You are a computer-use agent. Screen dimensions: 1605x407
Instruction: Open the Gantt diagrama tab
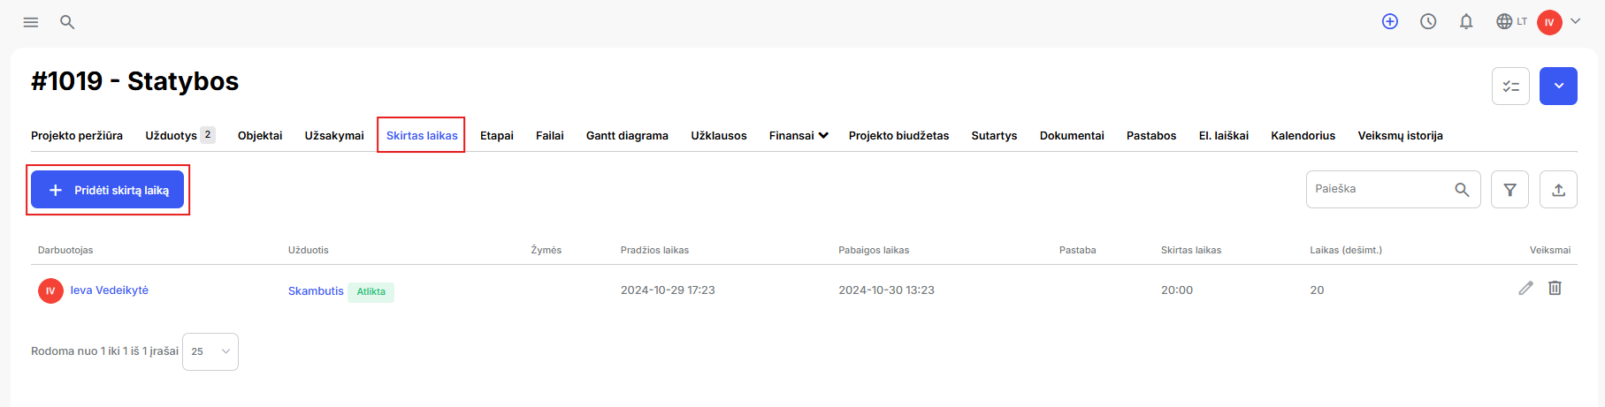(627, 136)
